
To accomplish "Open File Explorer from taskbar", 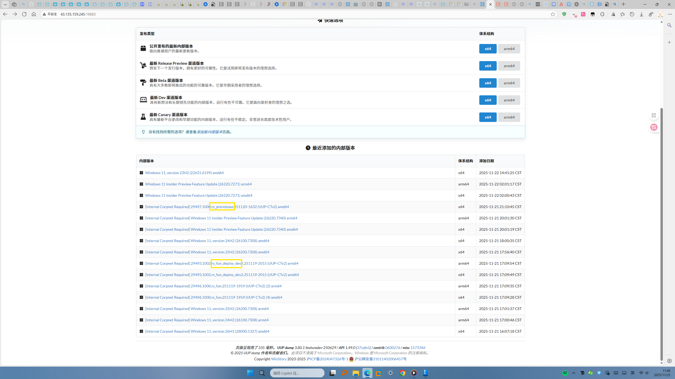I will point(356,373).
